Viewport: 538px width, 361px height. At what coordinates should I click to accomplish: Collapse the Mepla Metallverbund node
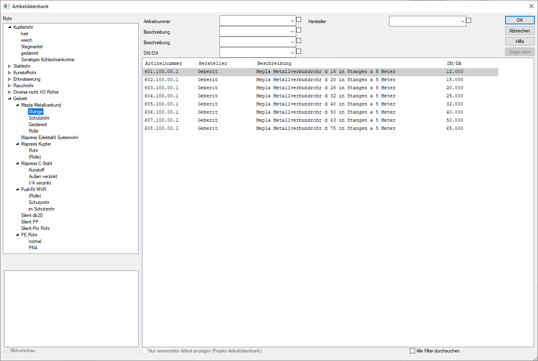pyautogui.click(x=17, y=105)
